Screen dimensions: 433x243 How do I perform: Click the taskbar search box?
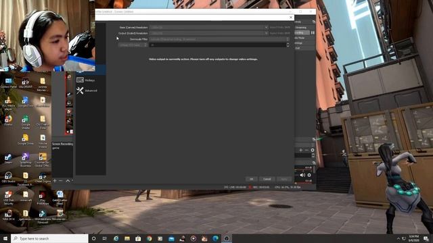coord(49,238)
